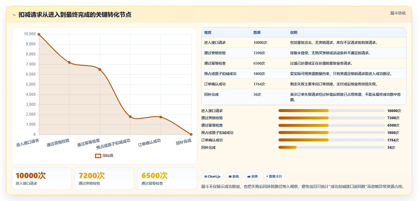The image size is (418, 201).
Task: Click the Chart.js tag chip
Action: pos(212,176)
